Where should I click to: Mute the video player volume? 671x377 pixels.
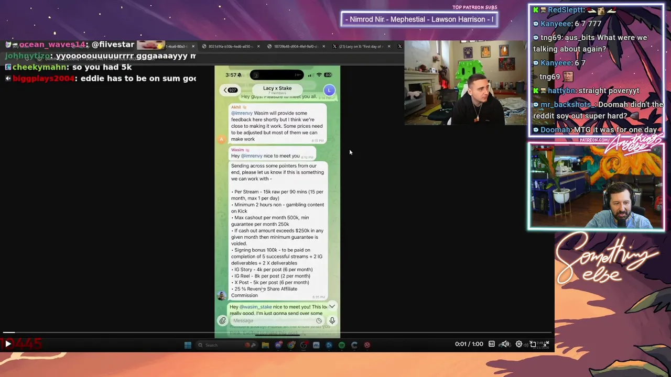505,344
